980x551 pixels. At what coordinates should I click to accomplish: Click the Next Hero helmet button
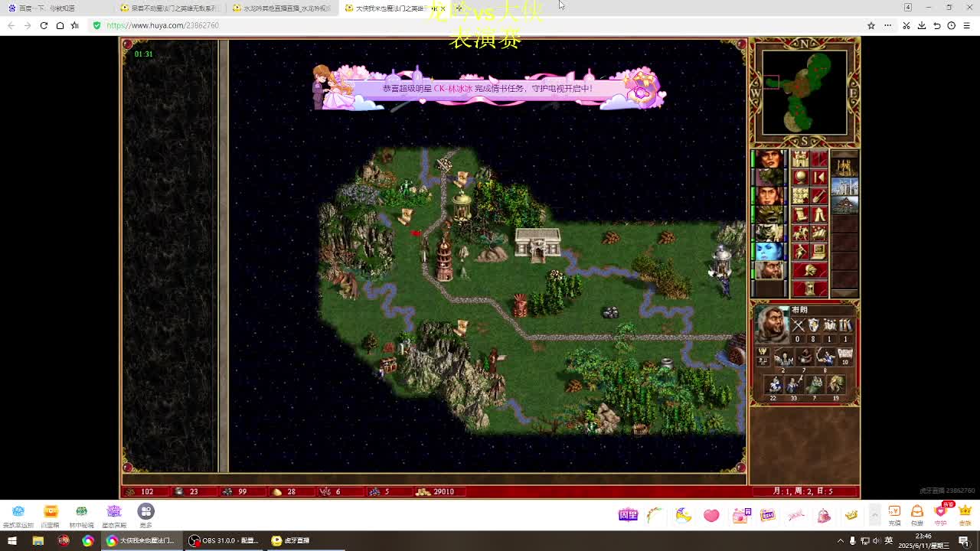809,270
